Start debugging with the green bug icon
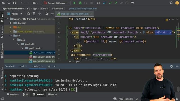Viewport: 180px width, 101px height. point(80,3)
